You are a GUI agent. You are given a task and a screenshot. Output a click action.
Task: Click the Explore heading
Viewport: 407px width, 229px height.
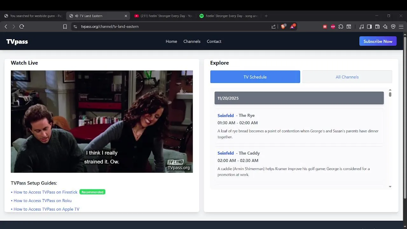coord(219,63)
